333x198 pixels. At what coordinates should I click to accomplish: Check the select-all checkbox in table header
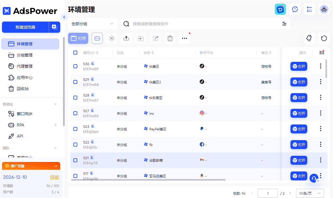[x=75, y=52]
